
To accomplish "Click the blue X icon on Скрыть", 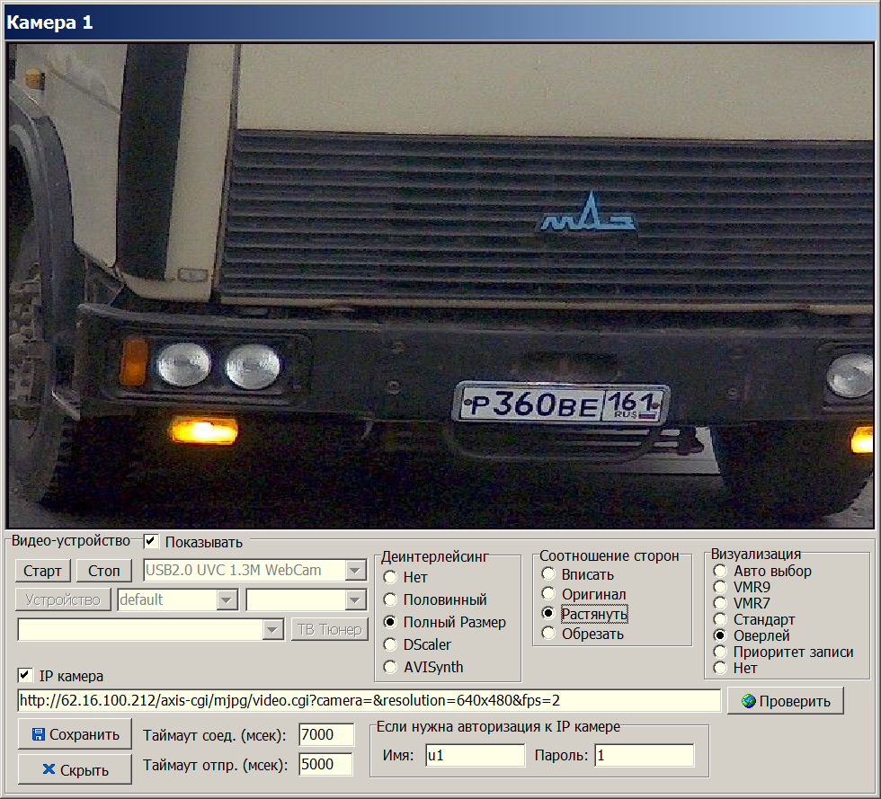I will [49, 769].
